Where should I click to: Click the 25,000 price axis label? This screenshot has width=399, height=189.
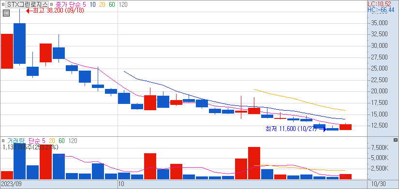(x=379, y=69)
